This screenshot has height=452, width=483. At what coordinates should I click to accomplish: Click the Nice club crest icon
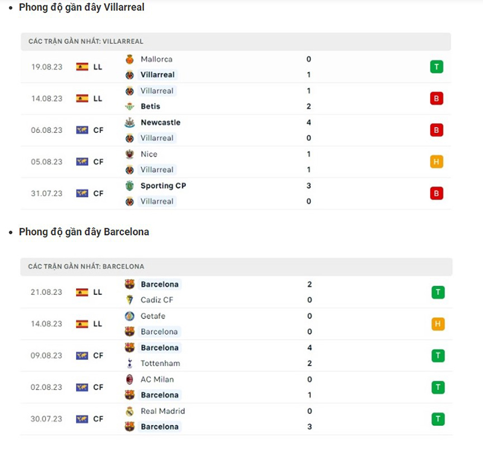(x=129, y=154)
